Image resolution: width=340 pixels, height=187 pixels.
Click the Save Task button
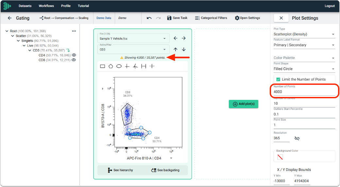tap(177, 18)
